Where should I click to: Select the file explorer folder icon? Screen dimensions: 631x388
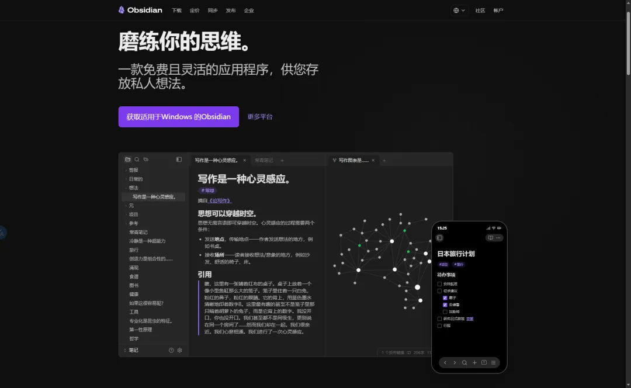pos(127,160)
